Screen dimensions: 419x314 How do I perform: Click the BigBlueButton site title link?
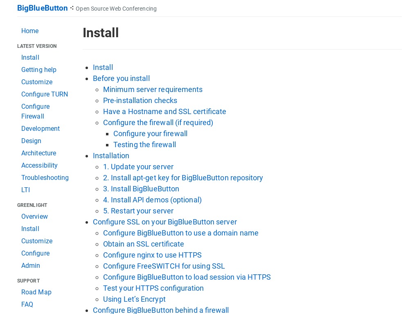click(x=42, y=8)
